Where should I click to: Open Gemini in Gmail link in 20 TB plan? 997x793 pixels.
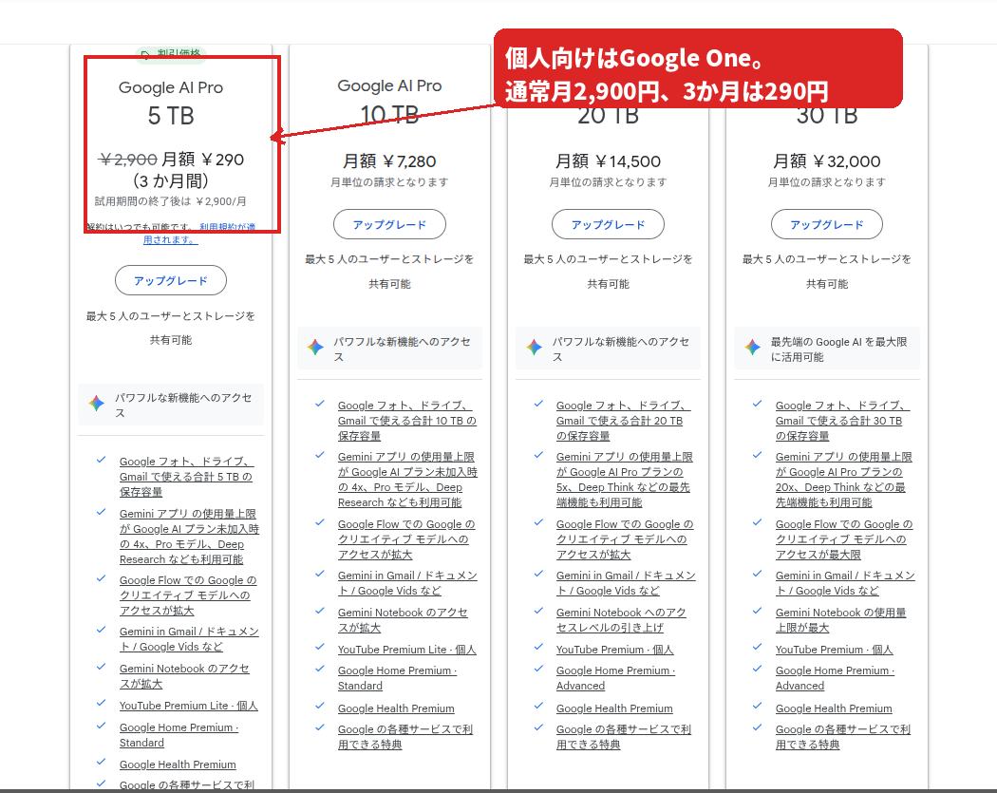[x=626, y=583]
